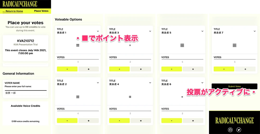Expand the 発表者 3 title chevron
Screen dimensions: 260x134
pos(150,31)
